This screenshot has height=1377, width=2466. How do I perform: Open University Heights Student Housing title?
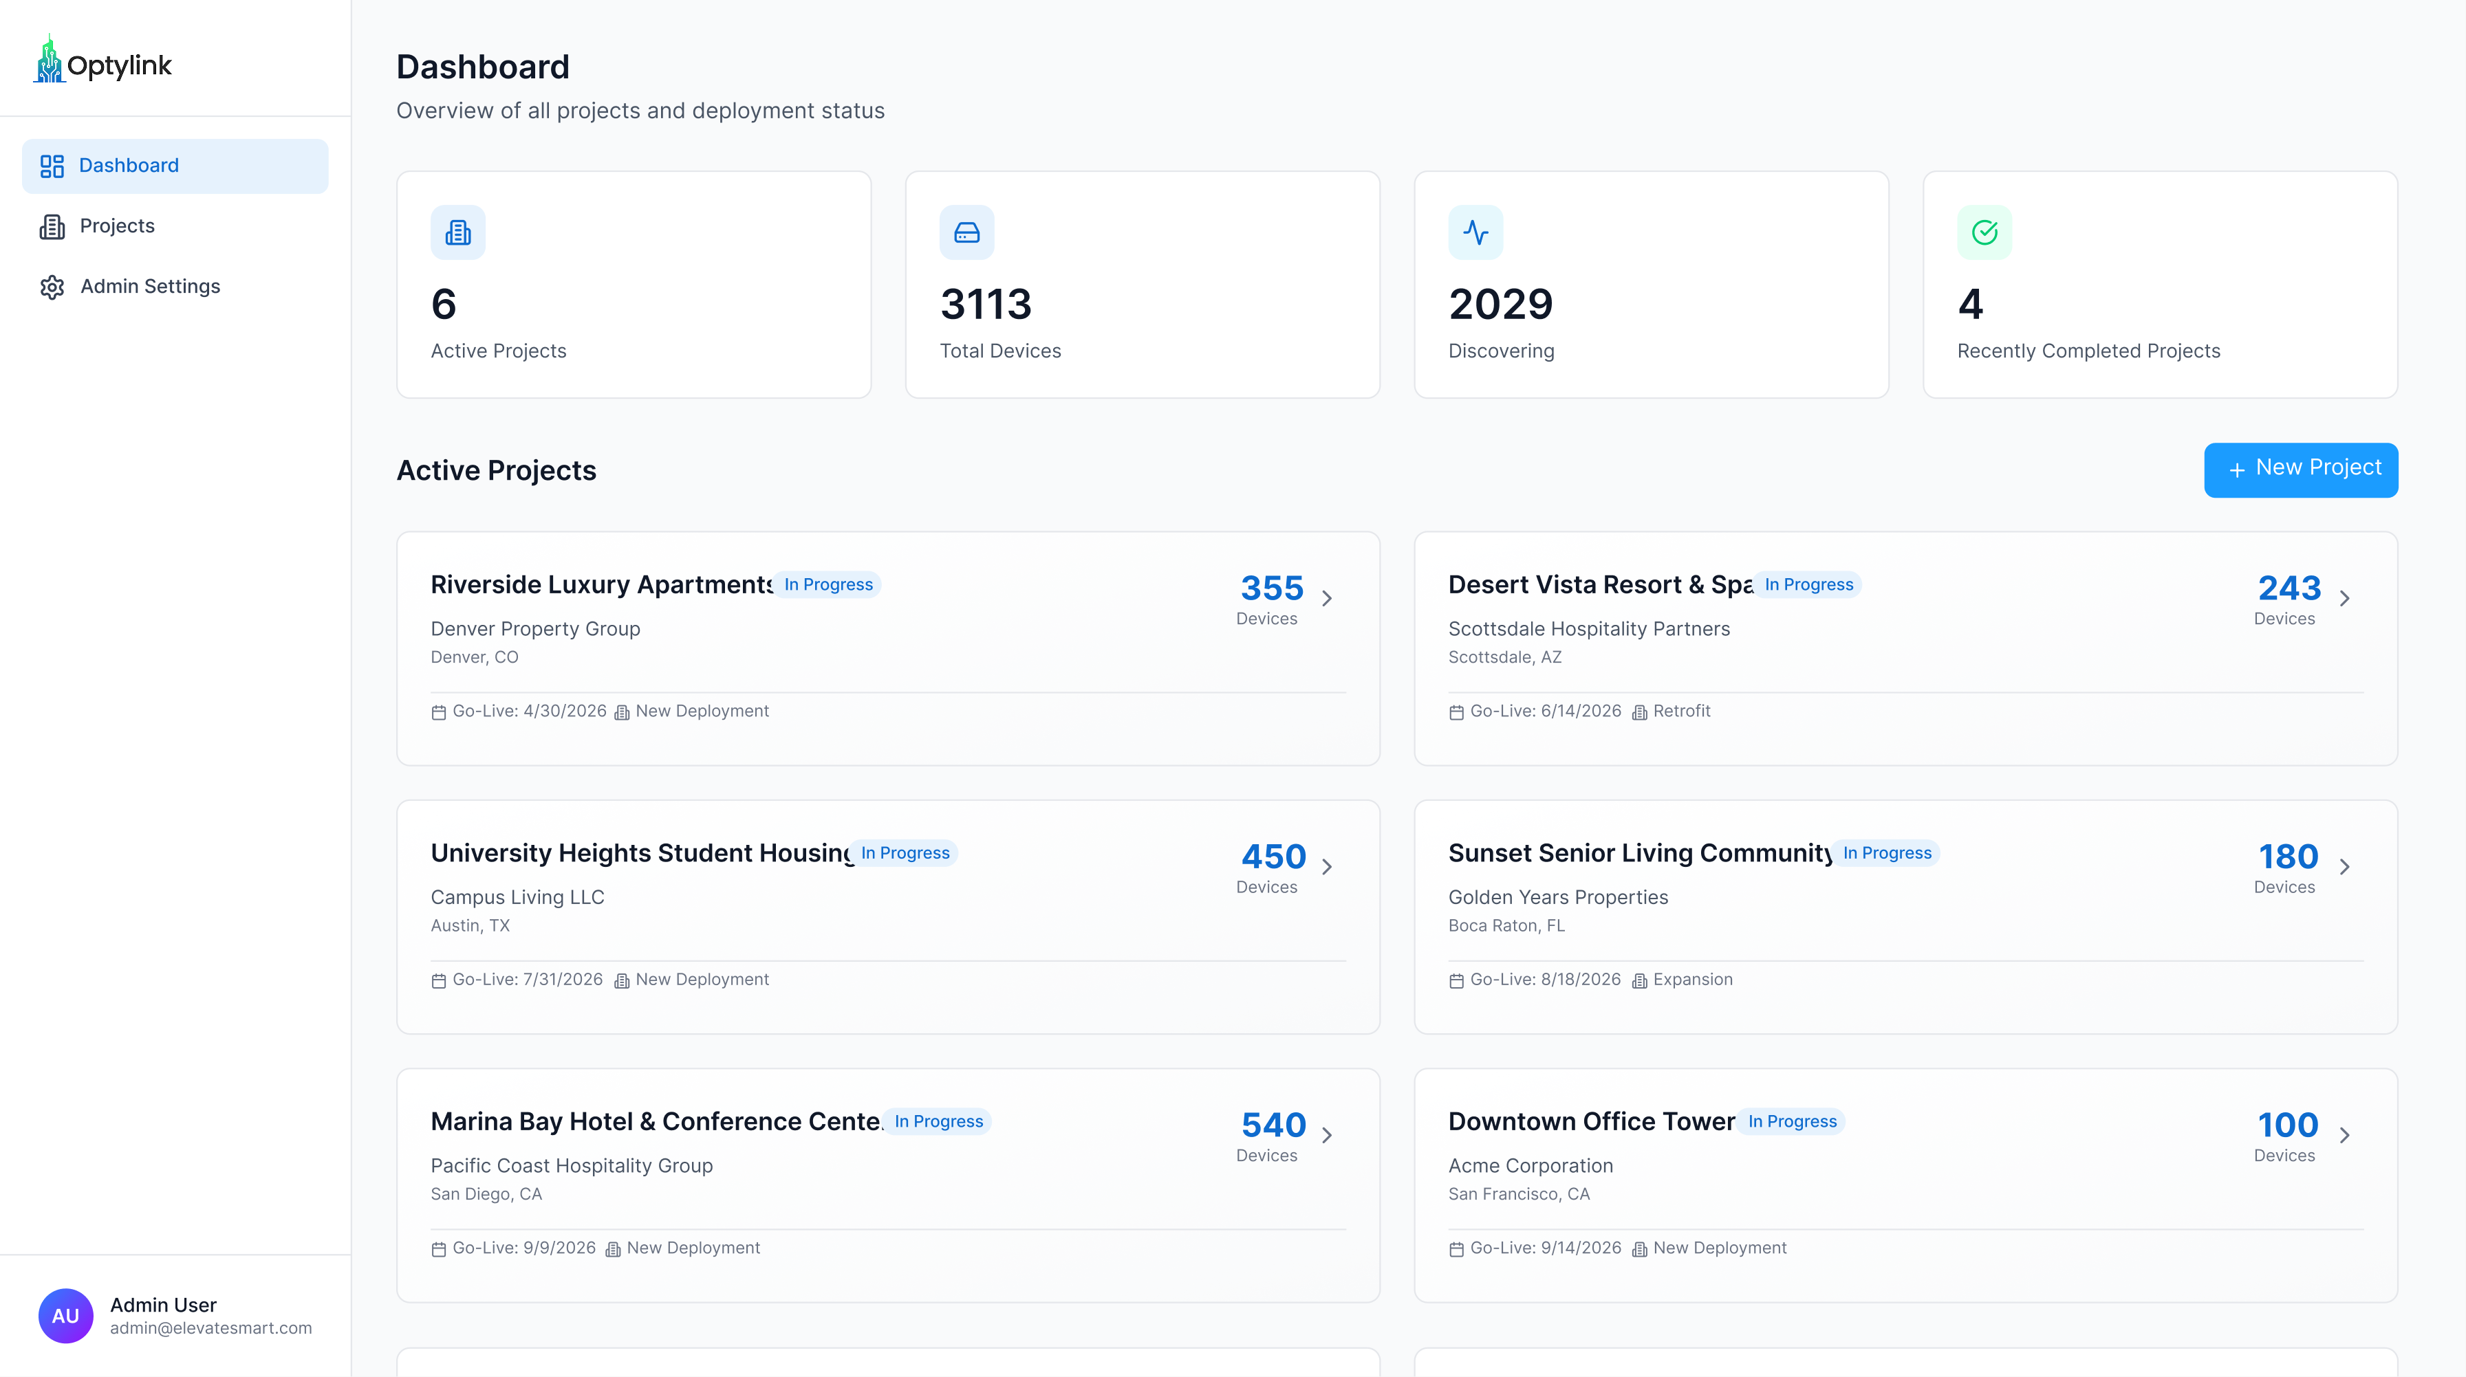[x=640, y=852]
